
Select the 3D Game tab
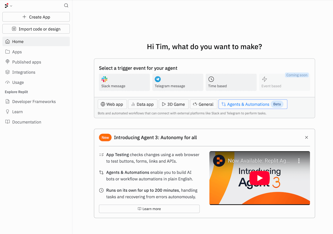(173, 104)
